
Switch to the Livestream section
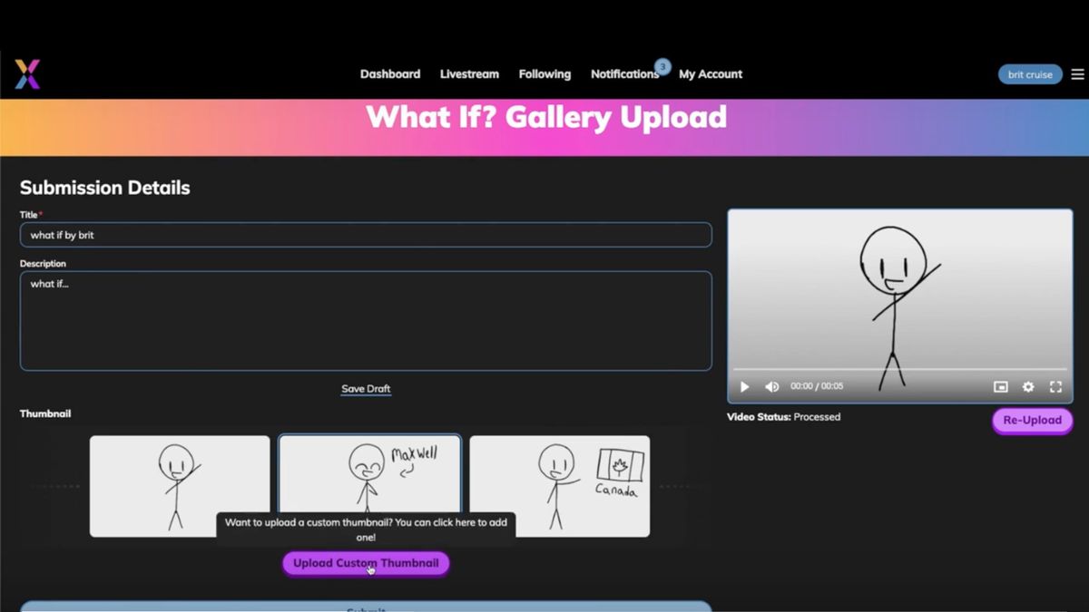click(x=469, y=74)
